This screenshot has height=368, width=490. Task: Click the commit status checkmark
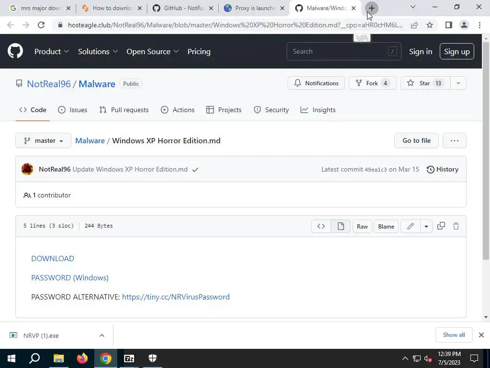[x=195, y=170]
